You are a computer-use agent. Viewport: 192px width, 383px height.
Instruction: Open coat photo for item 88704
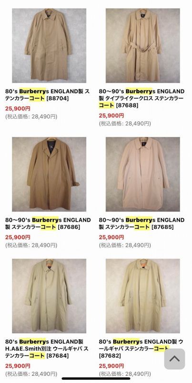(49, 45)
